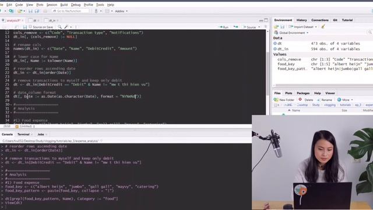Switch to the History tab
Screen dimensions: 373x210
[x=302, y=20]
